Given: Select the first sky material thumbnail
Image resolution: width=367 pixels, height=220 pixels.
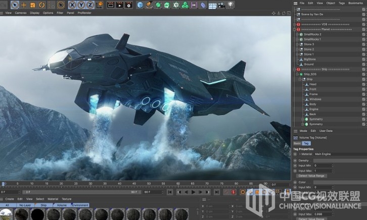Looking at the screenshot, I should coord(6,214).
